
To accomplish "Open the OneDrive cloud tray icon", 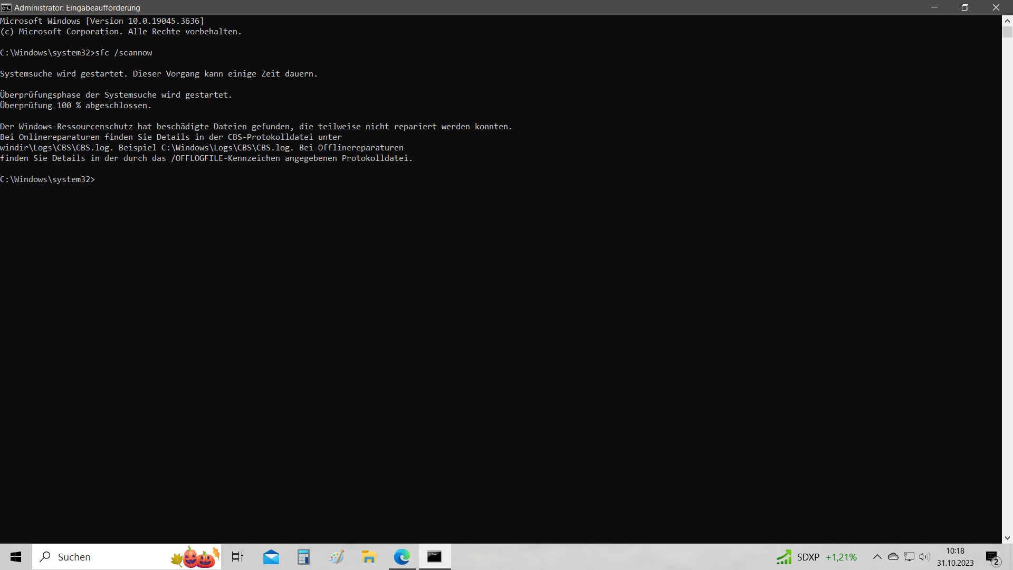I will 893,557.
